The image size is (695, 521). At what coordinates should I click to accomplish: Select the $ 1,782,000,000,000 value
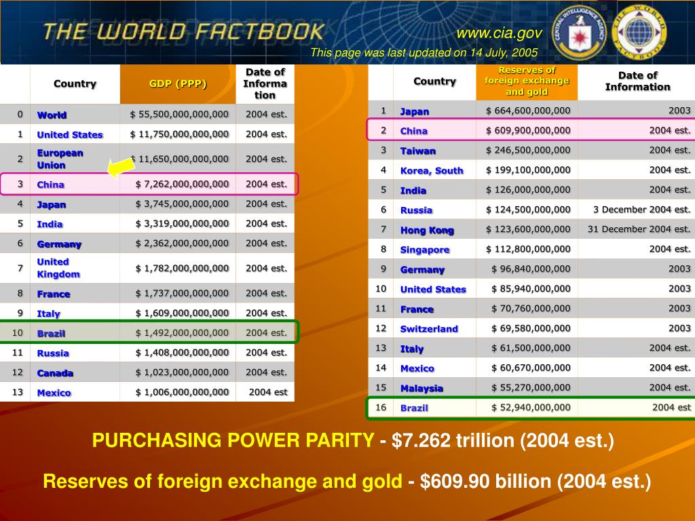tap(182, 268)
